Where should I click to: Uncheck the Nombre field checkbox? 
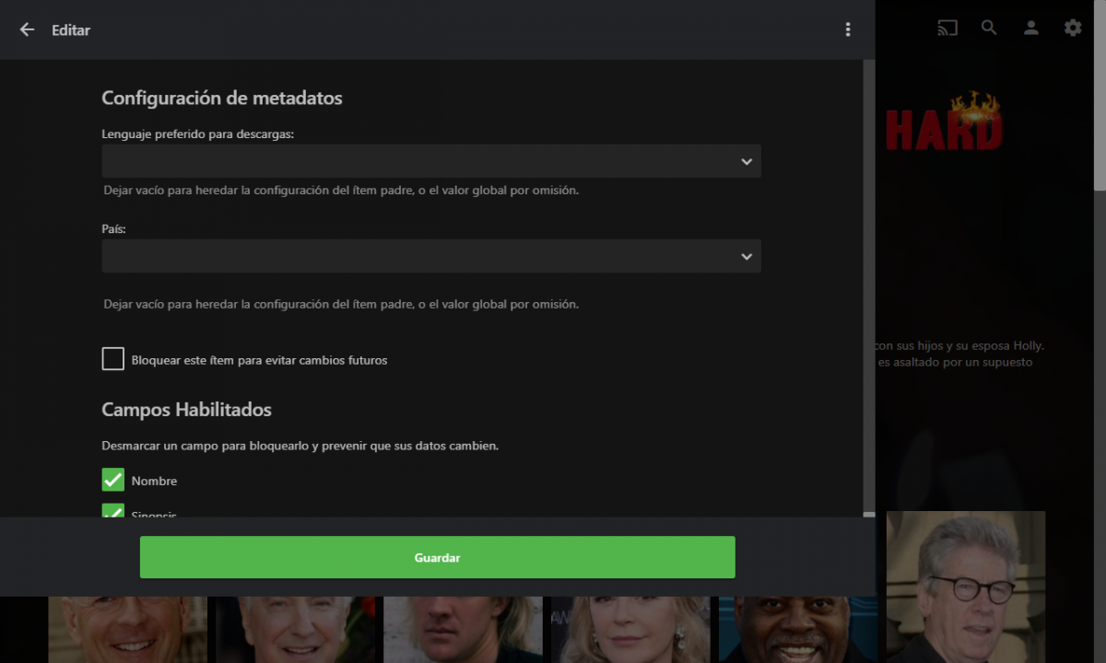click(x=112, y=480)
